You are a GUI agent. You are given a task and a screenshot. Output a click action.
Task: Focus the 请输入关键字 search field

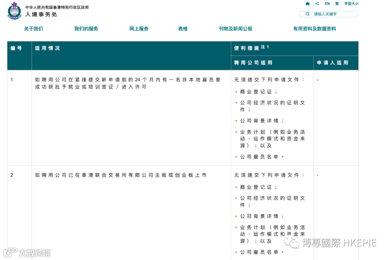(x=329, y=14)
